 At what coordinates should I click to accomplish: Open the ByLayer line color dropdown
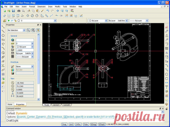click(x=106, y=21)
